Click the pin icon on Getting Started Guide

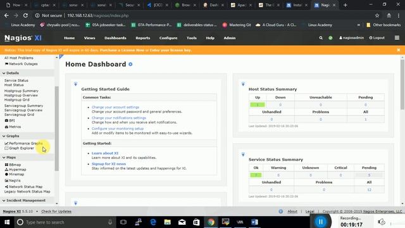click(x=76, y=84)
